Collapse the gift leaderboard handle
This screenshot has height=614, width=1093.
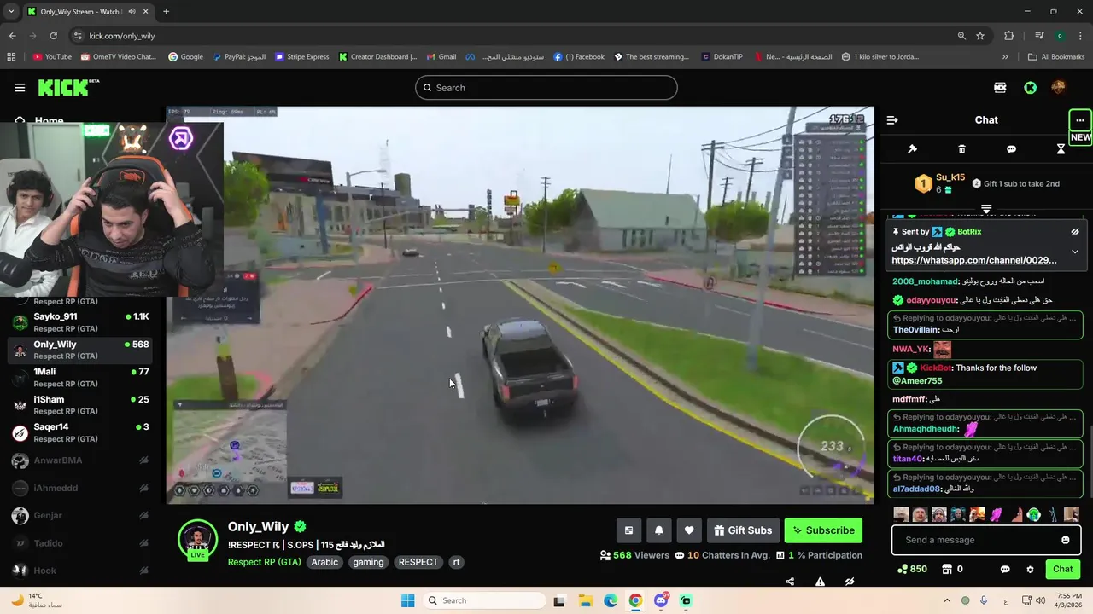point(986,208)
